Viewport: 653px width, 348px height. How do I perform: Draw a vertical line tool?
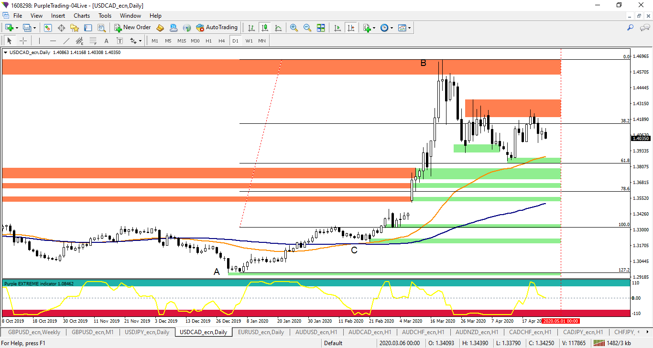tap(39, 41)
